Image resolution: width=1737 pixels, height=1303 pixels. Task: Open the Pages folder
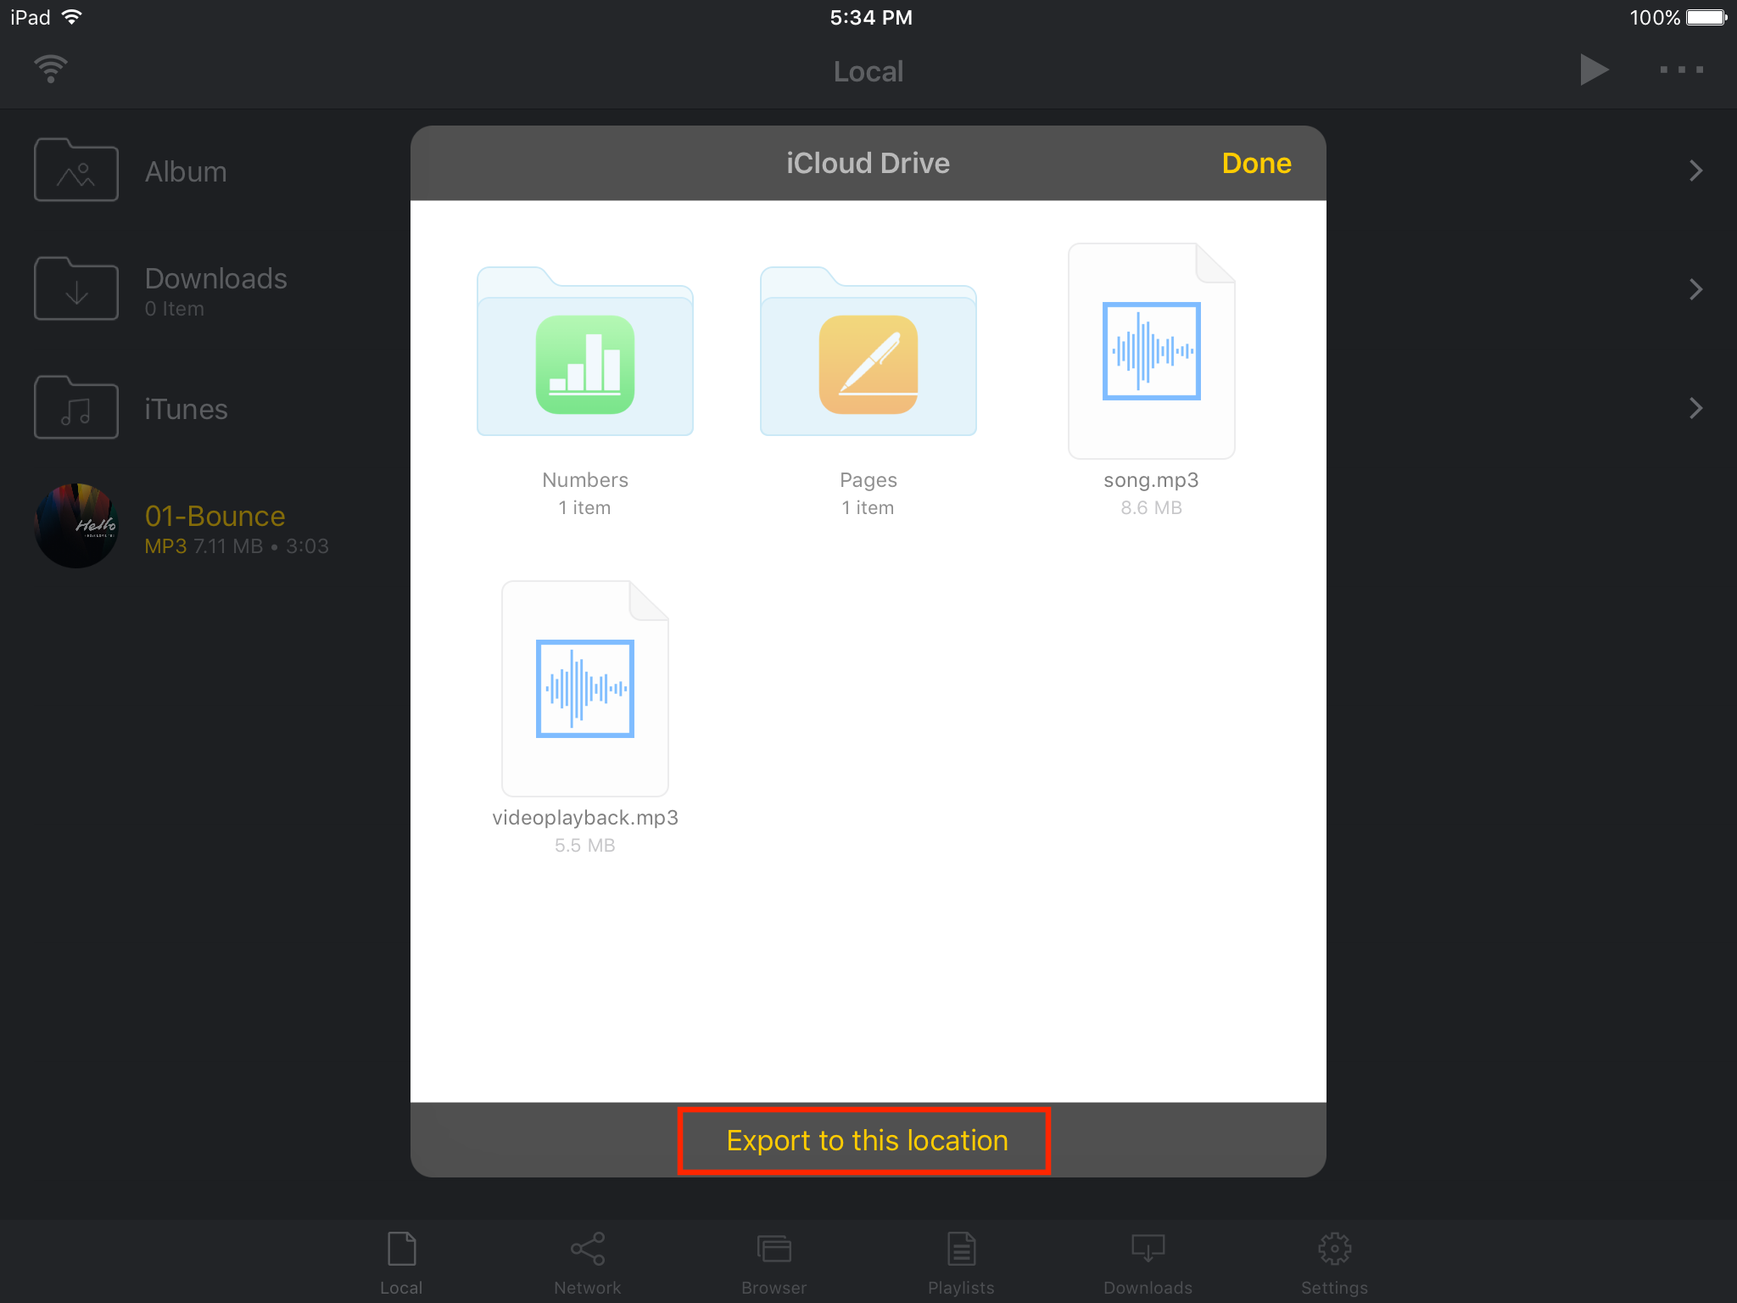pos(868,350)
